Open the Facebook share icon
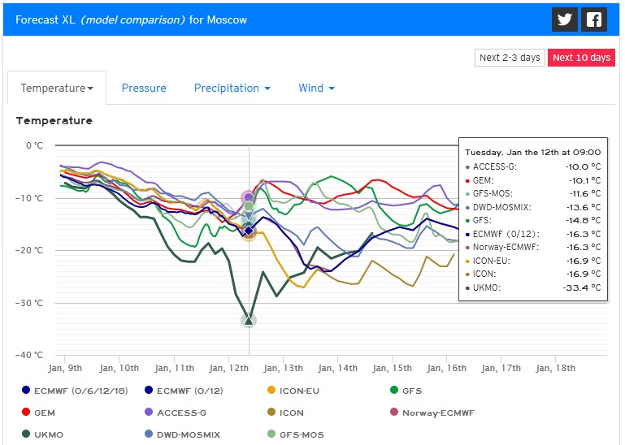 pos(594,19)
